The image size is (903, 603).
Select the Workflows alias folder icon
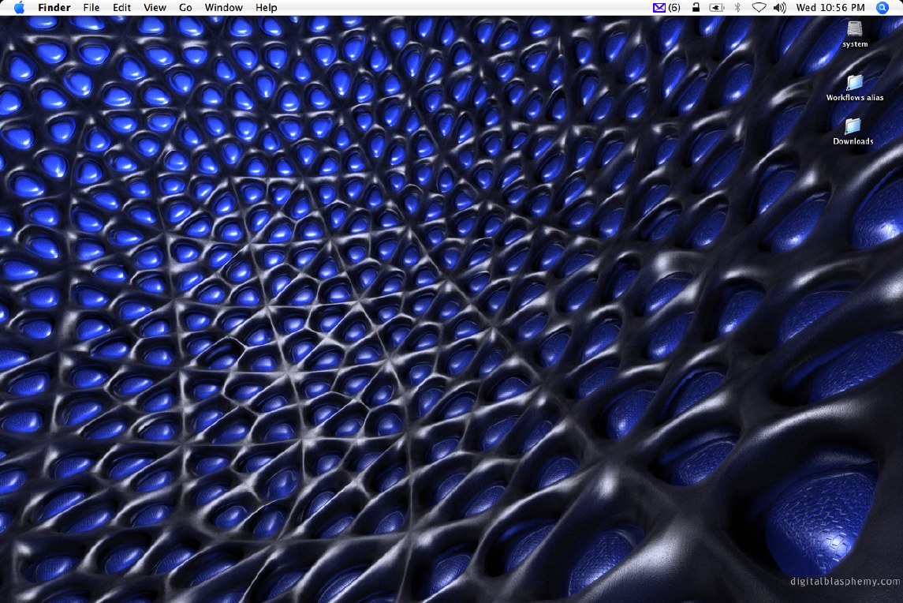click(x=855, y=82)
